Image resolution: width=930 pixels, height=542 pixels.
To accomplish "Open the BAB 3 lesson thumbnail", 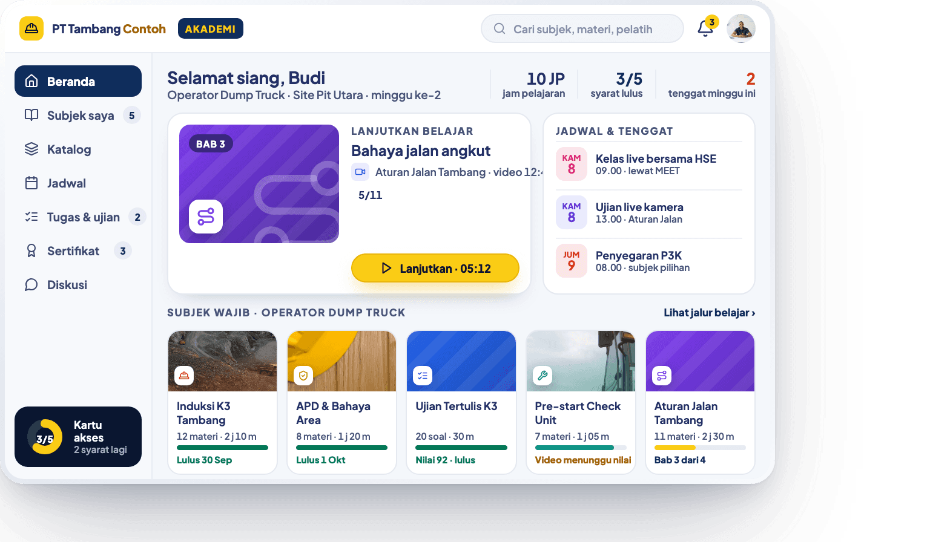I will click(x=259, y=184).
